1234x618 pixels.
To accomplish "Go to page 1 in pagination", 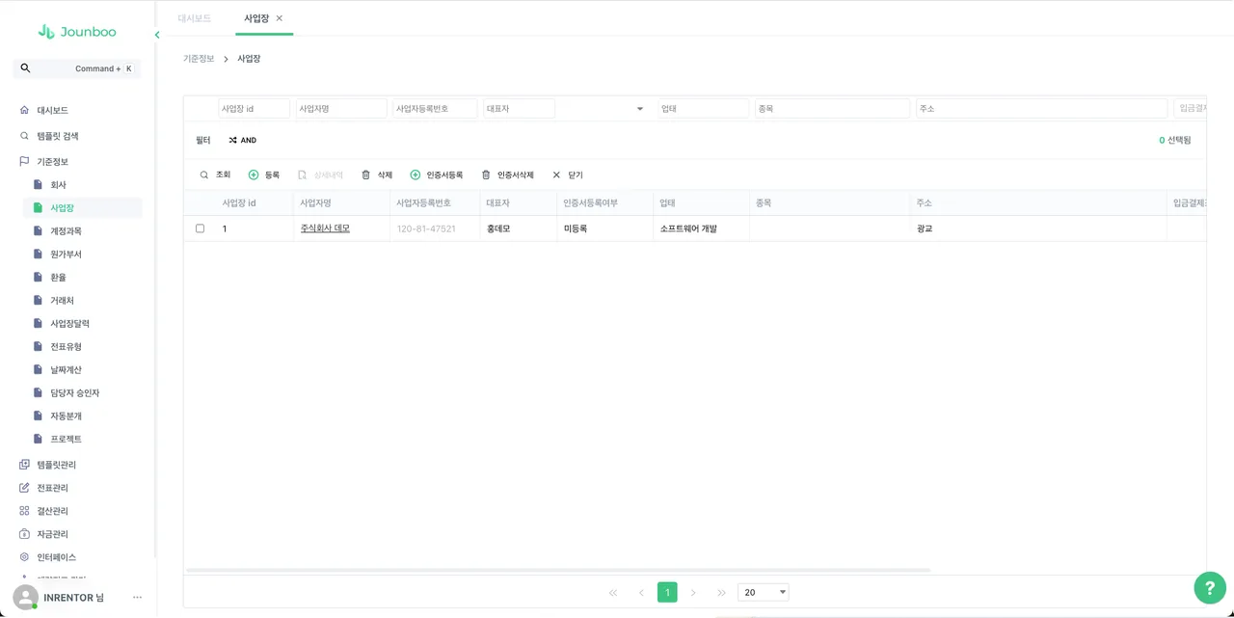I will pyautogui.click(x=667, y=592).
